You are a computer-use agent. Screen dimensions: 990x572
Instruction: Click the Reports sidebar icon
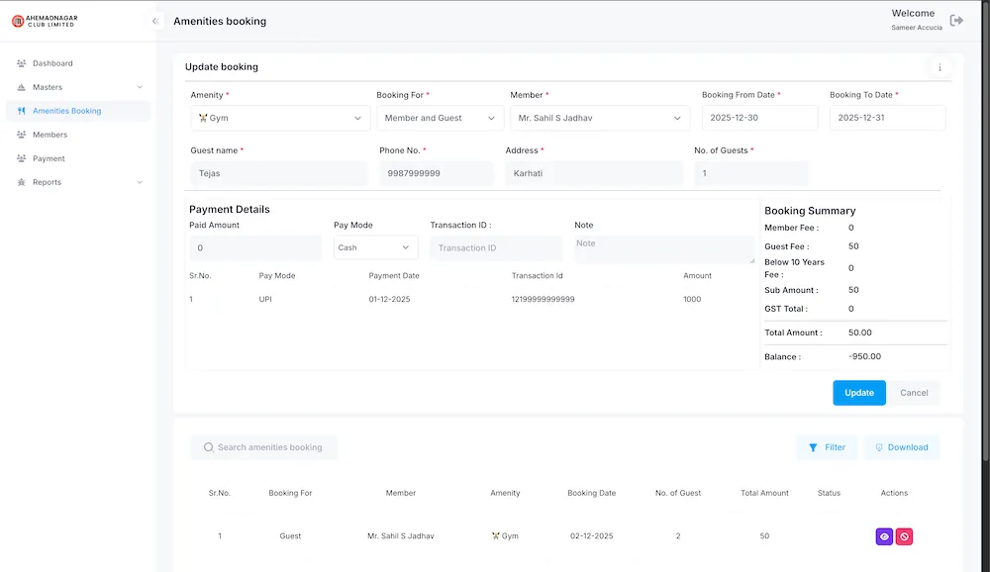22,182
